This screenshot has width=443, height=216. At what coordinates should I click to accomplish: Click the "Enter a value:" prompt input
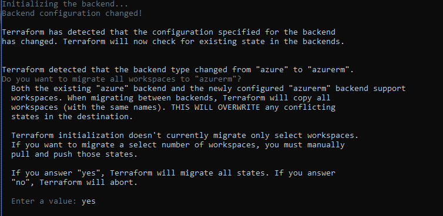tap(53, 201)
